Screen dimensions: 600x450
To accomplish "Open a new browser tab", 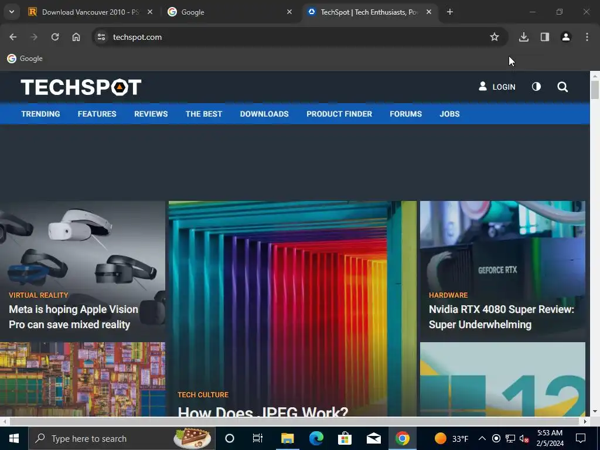I will (450, 12).
